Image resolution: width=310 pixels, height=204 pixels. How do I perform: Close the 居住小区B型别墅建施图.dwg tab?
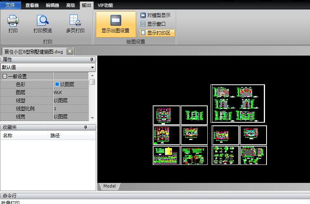[x=70, y=51]
